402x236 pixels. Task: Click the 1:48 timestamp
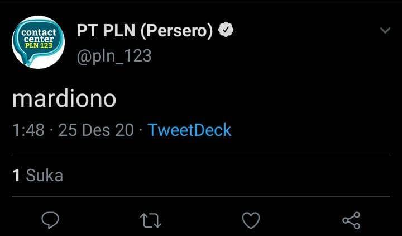click(x=28, y=130)
